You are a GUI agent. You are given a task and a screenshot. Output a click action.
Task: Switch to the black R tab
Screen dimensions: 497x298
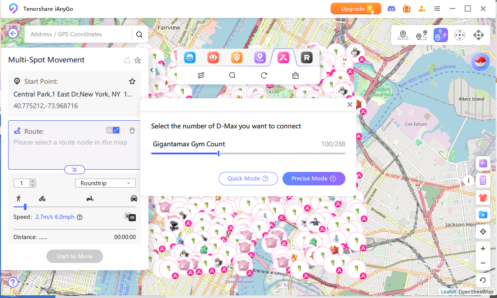(x=307, y=57)
